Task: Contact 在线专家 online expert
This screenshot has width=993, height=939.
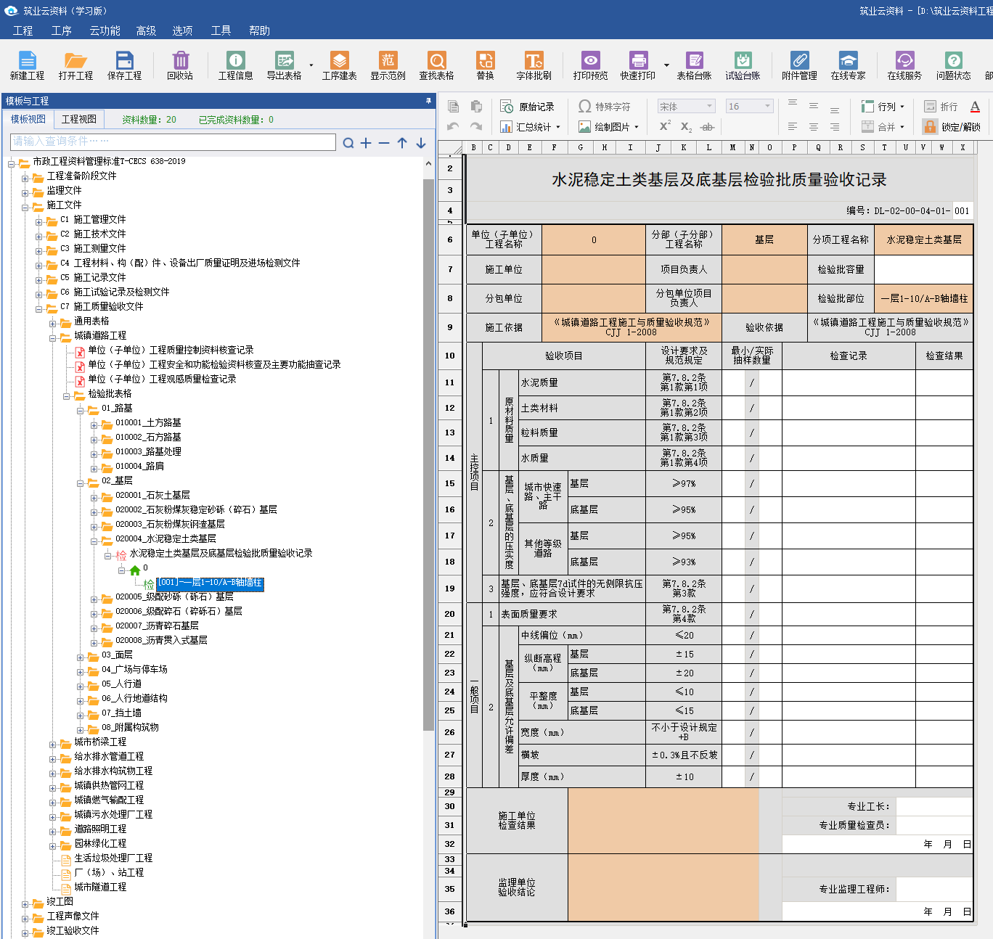Action: click(848, 65)
